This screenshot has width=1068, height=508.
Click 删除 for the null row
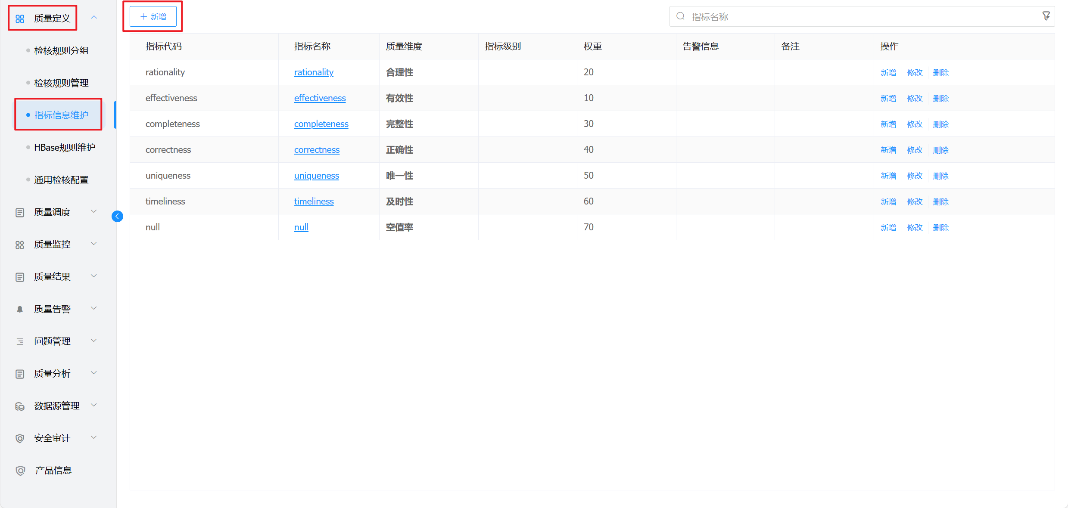[940, 227]
